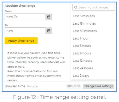Select Last 5 minutes range
The width and height of the screenshot is (119, 102).
84,16
